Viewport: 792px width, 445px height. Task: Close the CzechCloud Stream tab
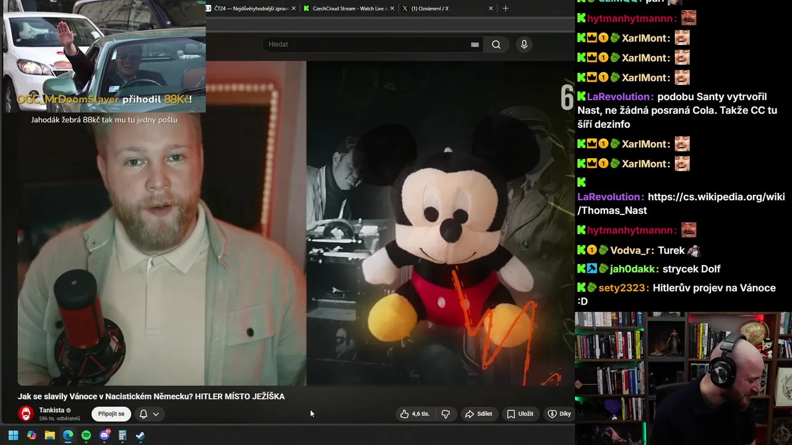pos(392,9)
